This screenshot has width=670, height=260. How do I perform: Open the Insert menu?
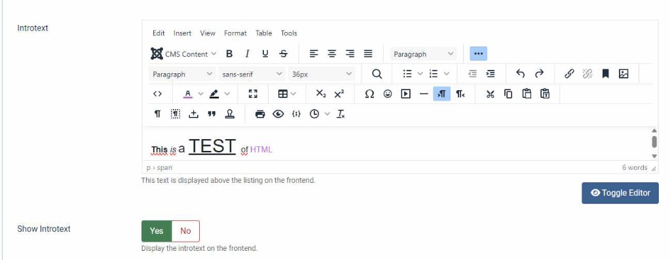(x=183, y=33)
